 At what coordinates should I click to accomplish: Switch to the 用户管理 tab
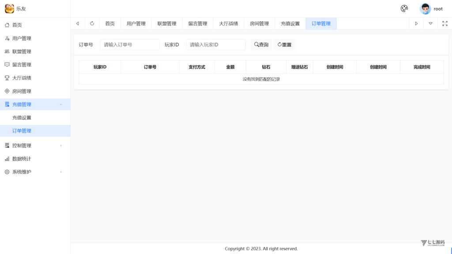pos(136,24)
